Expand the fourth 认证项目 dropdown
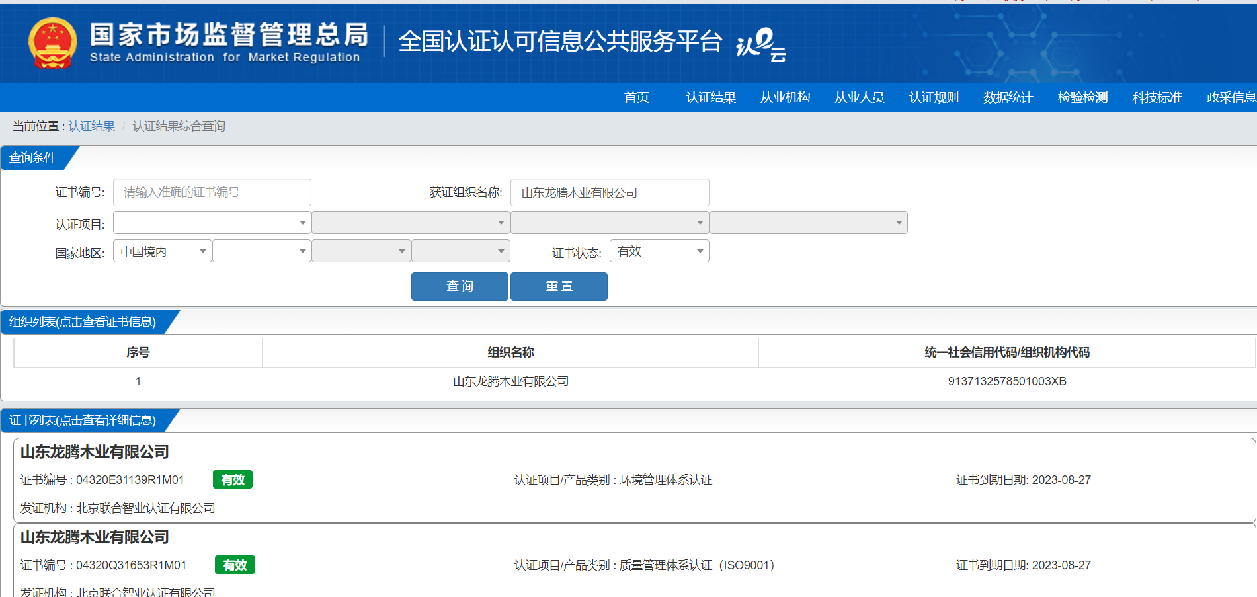The width and height of the screenshot is (1257, 597). (809, 223)
